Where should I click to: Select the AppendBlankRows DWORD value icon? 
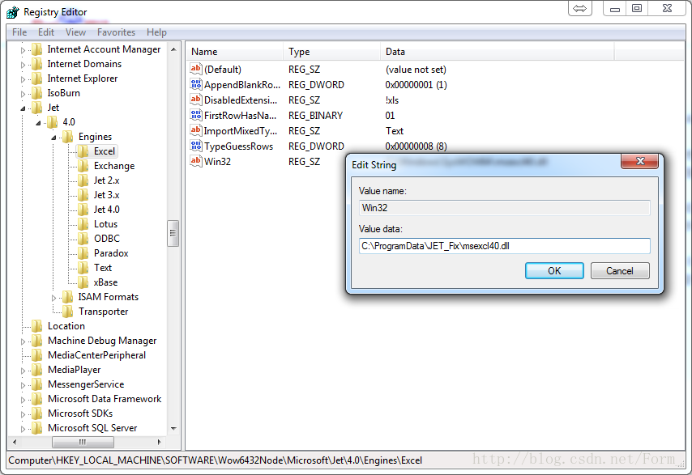[x=195, y=84]
